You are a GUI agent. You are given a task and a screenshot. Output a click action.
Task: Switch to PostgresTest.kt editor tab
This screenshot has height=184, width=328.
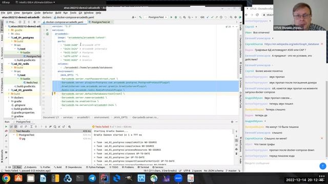(x=100, y=22)
